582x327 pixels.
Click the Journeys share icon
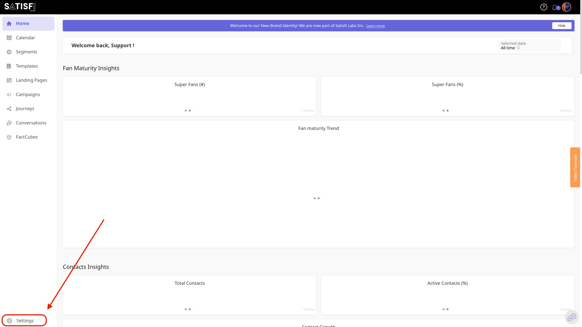pos(9,108)
